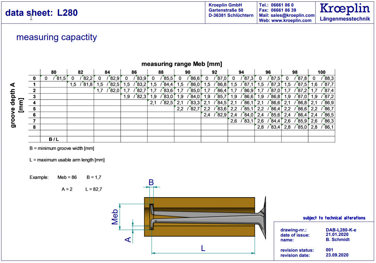This screenshot has height=263, width=376.
Task: Click the 'measuring capacity' heading
Action: (56, 37)
